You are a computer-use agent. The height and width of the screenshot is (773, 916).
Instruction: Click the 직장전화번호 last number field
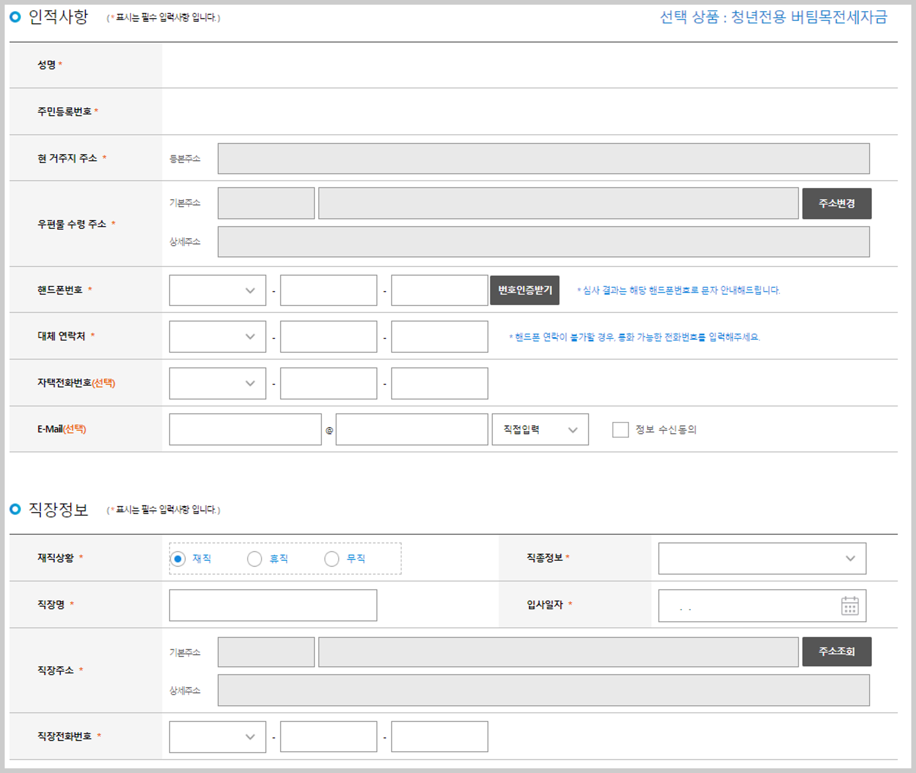[x=439, y=737]
